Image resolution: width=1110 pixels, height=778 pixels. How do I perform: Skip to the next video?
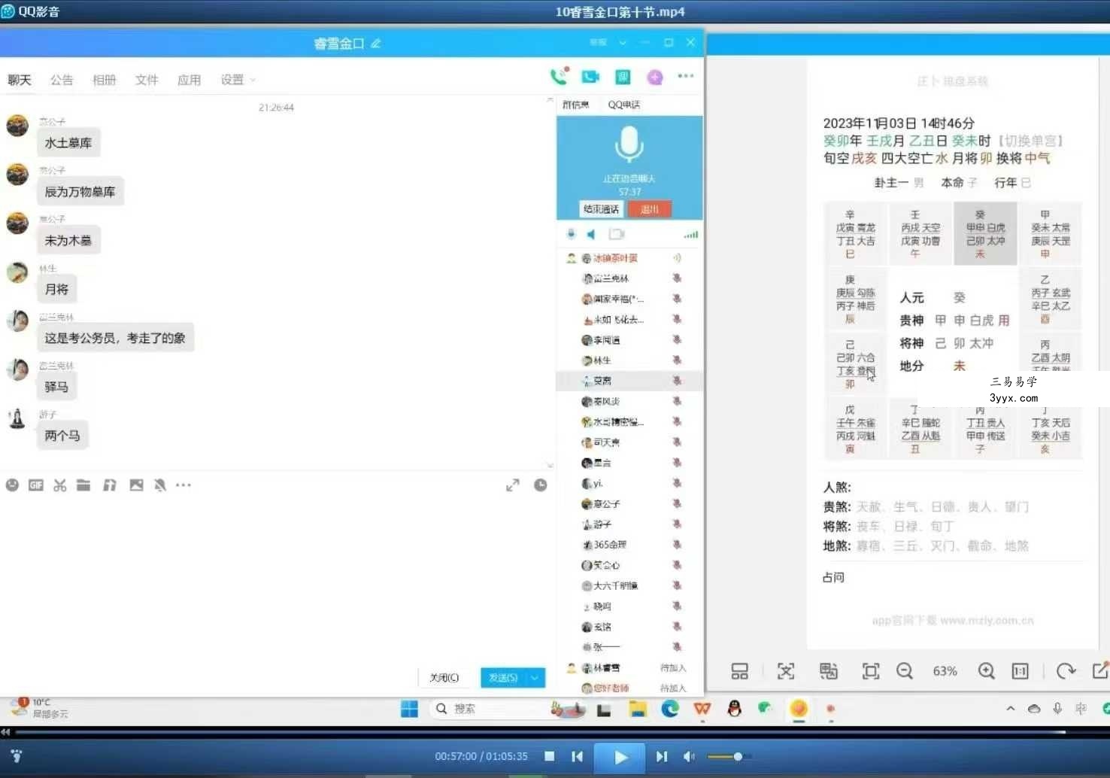(x=661, y=756)
